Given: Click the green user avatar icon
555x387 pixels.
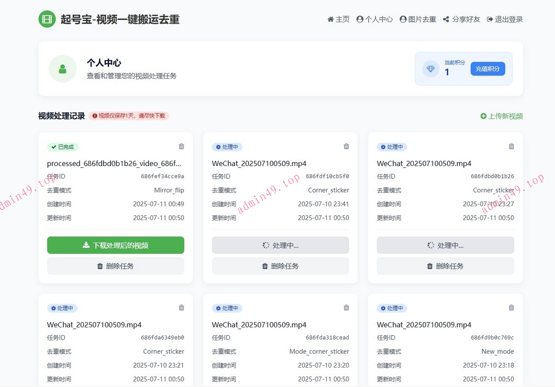Looking at the screenshot, I should (x=62, y=69).
